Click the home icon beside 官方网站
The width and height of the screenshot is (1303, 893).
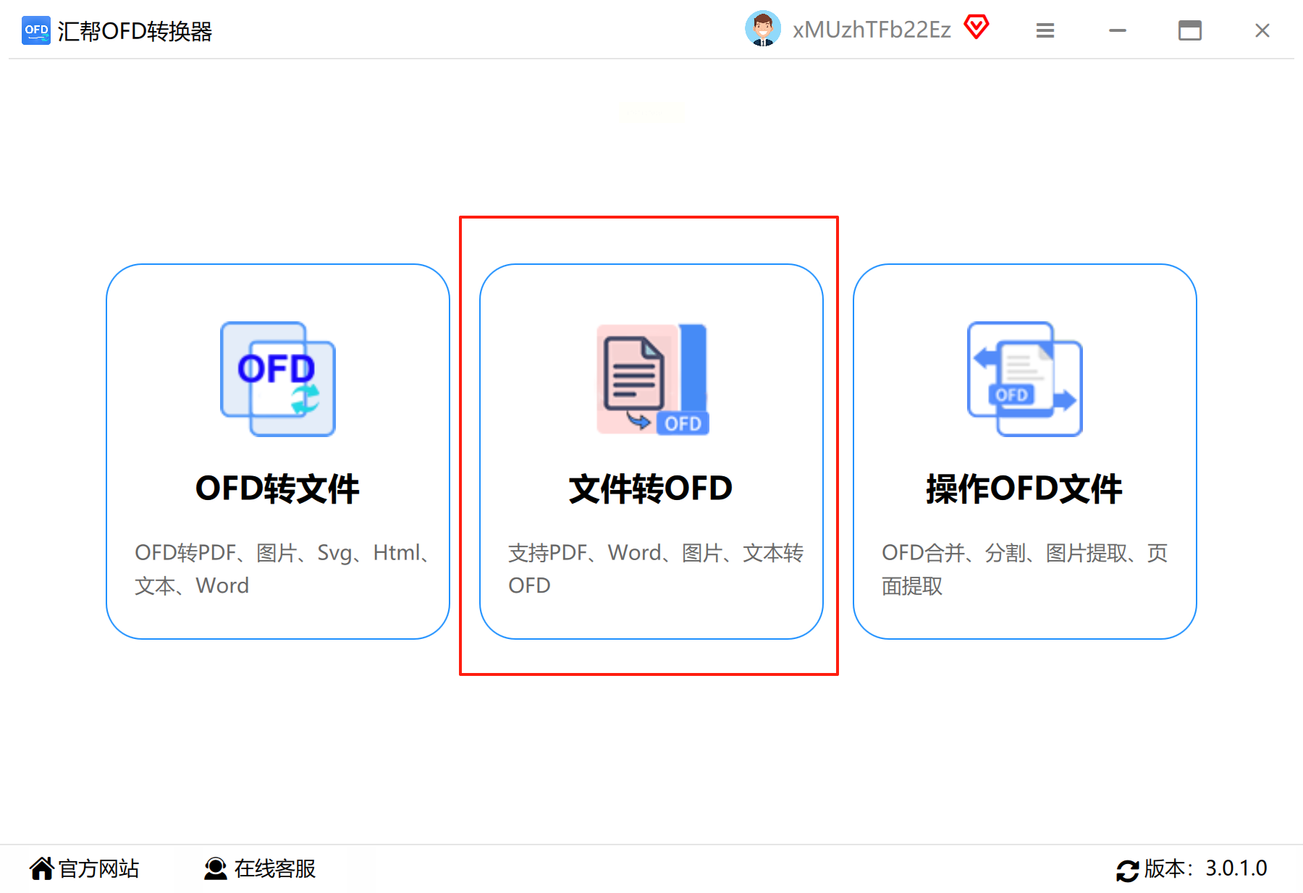42,868
